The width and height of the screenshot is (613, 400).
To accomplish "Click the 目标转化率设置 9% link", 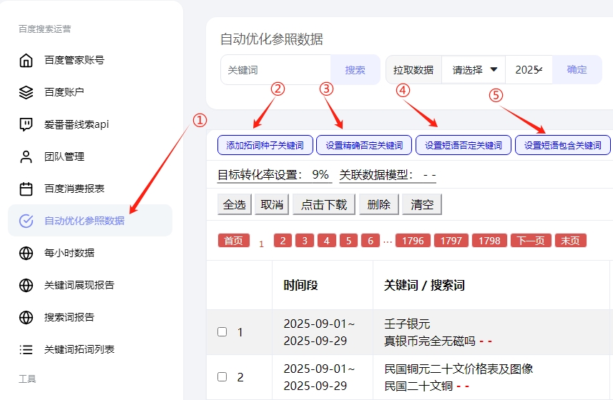I will 274,175.
